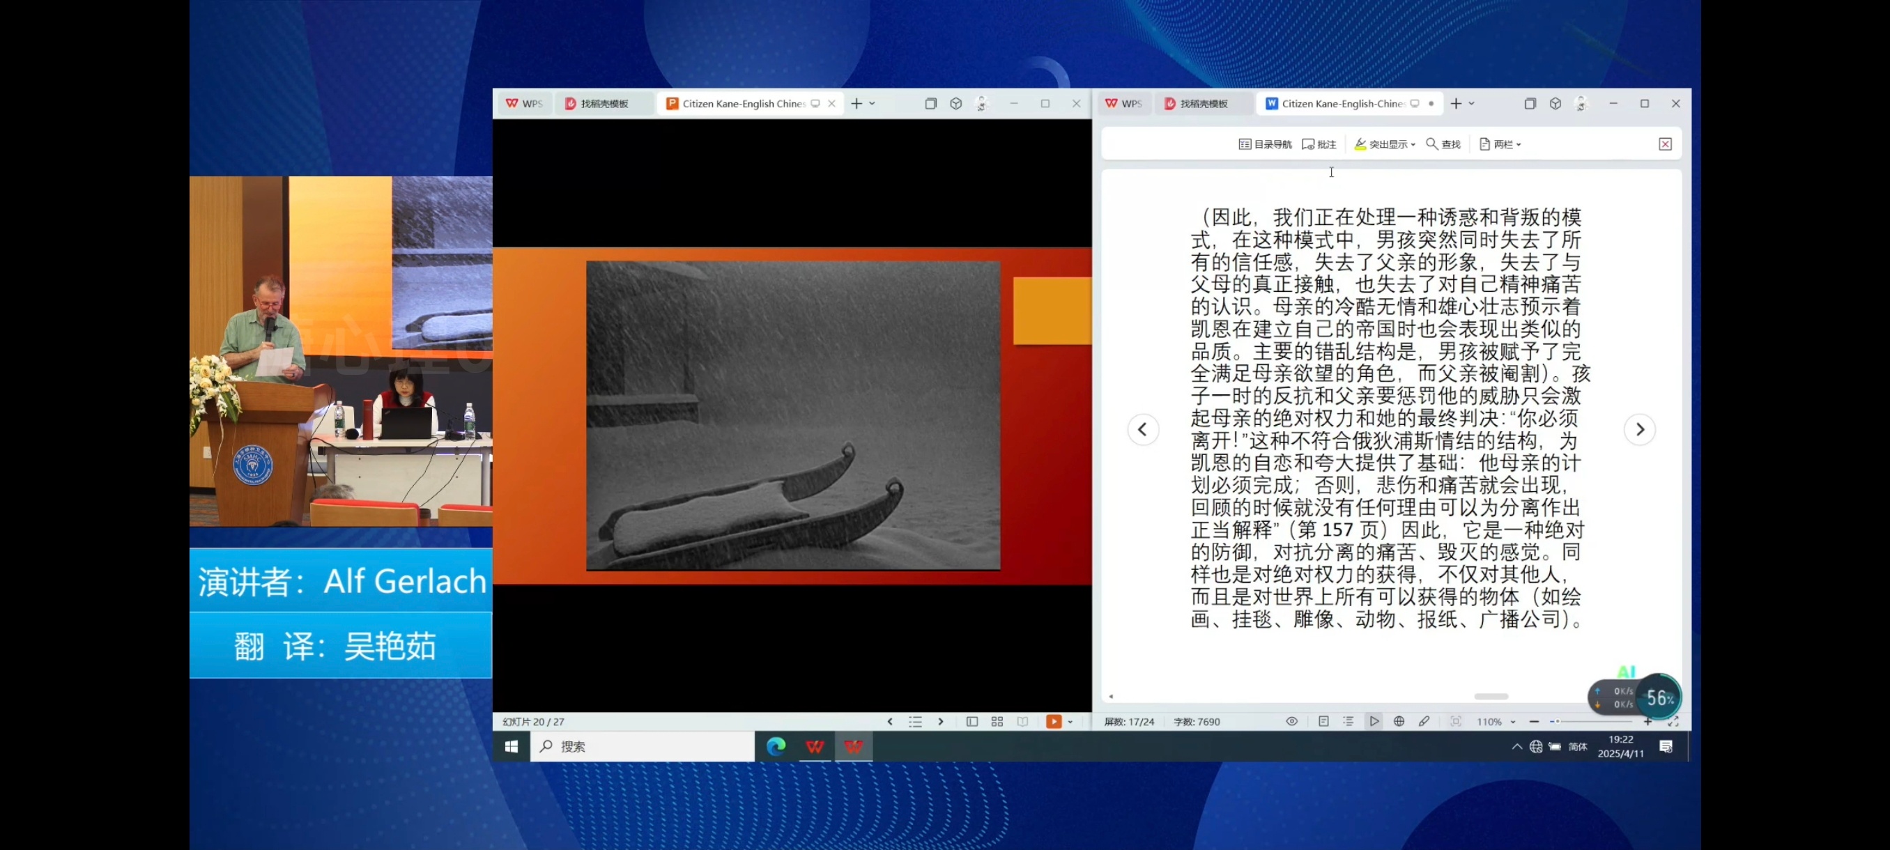
Task: Click the 屏数: 17/24 page indicator
Action: [1129, 722]
